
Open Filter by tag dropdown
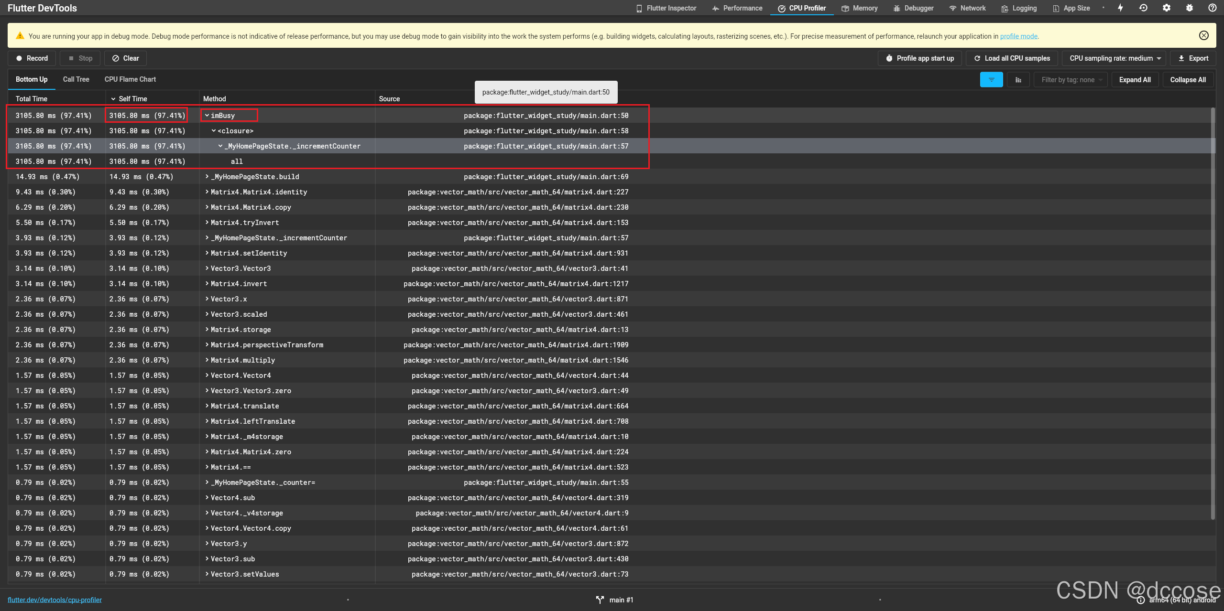click(1071, 80)
